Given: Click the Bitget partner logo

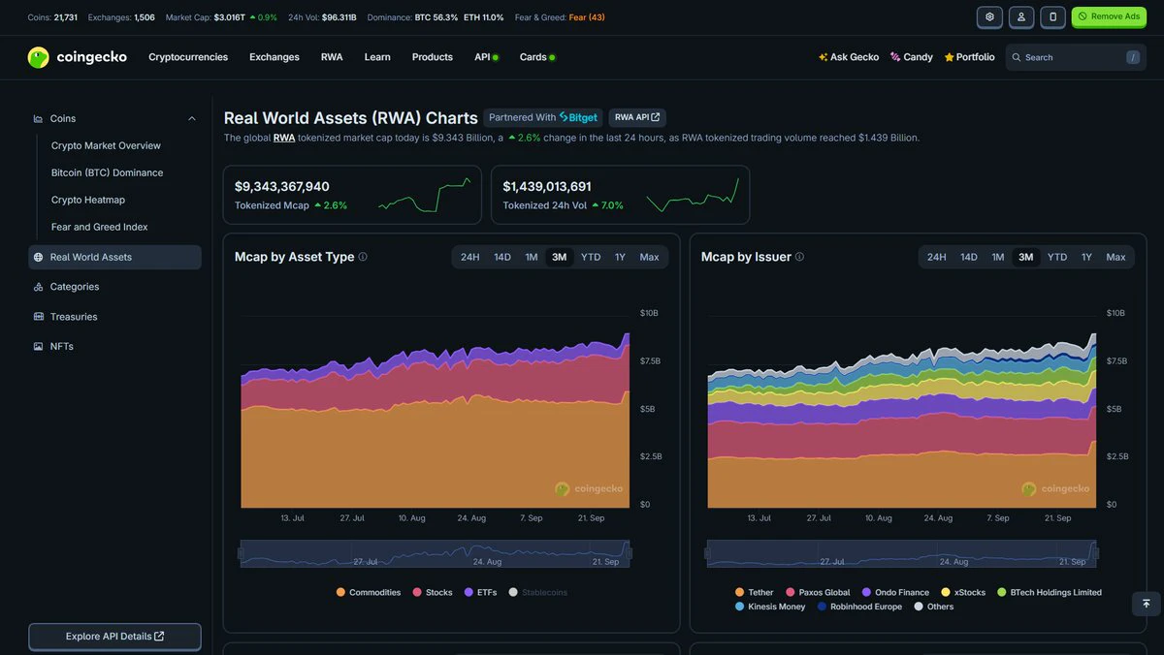Looking at the screenshot, I should click(578, 117).
